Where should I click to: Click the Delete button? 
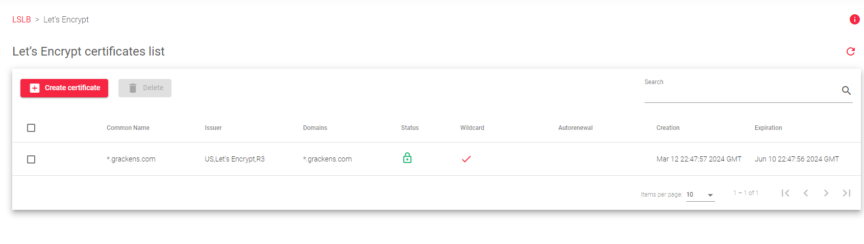[145, 88]
